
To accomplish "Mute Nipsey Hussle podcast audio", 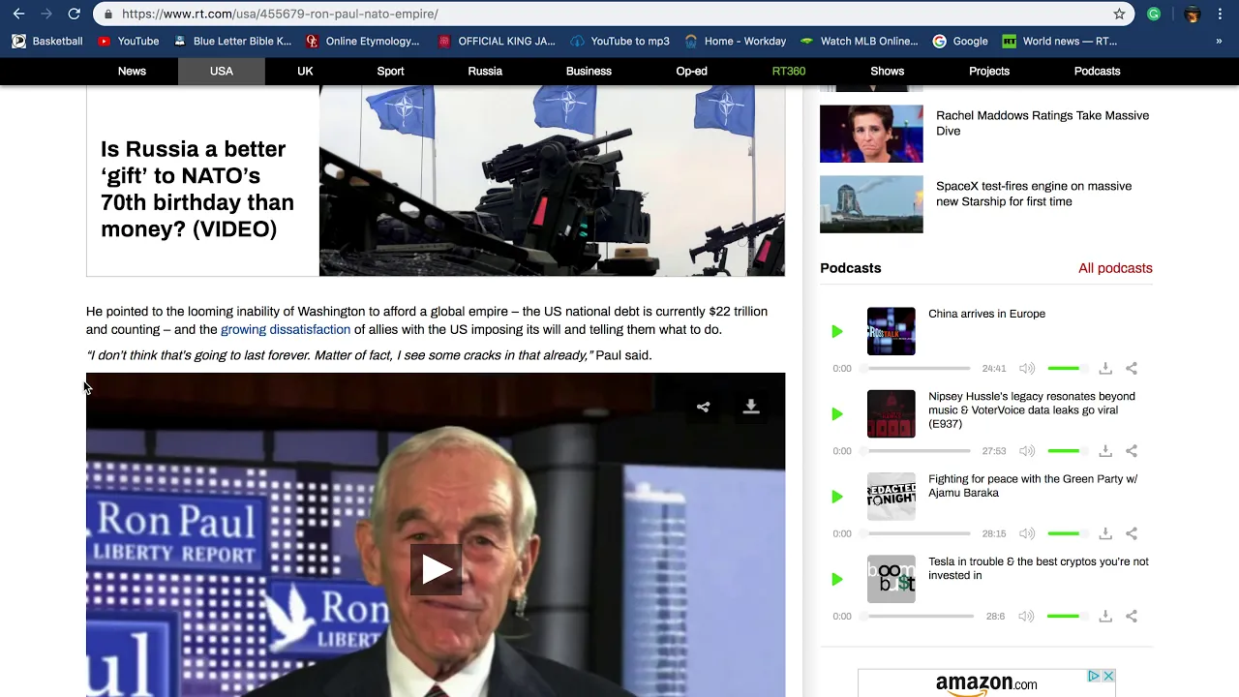I will [1027, 451].
